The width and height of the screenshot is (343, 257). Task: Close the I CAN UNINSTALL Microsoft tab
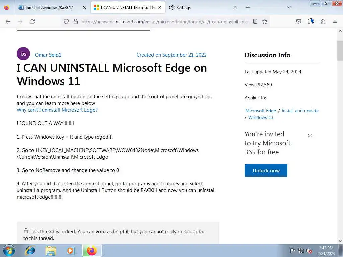coord(160,7)
